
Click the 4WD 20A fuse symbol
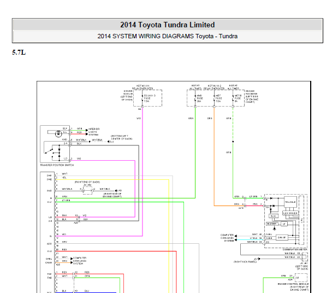195,98
